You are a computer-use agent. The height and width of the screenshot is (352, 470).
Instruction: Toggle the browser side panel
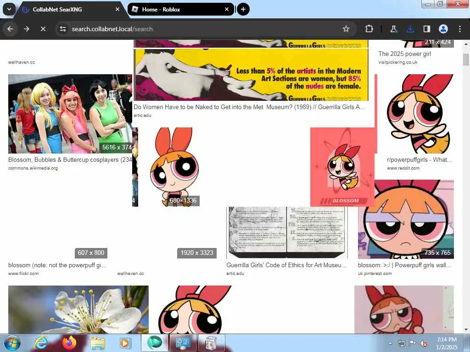click(x=426, y=29)
